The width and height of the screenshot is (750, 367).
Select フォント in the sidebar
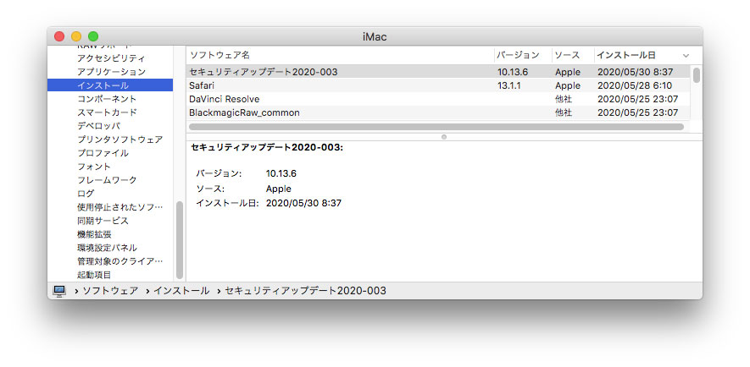point(94,167)
